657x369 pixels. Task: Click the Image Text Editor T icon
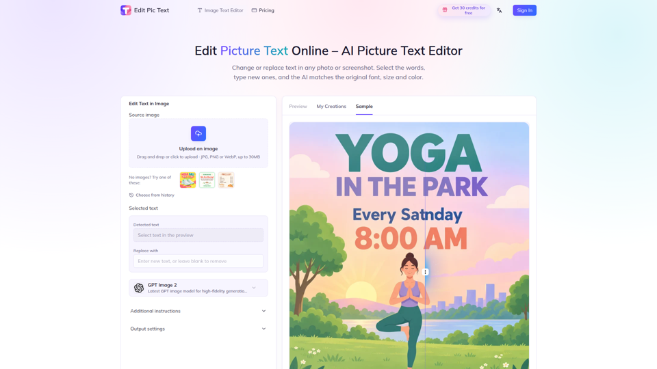[199, 10]
